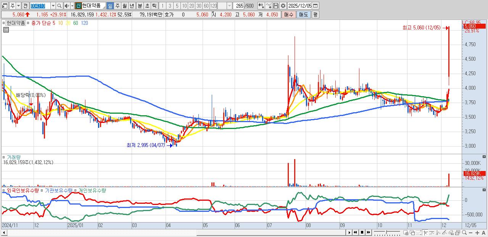Close the volume panel corner button
The image size is (488, 237).
click(484, 156)
